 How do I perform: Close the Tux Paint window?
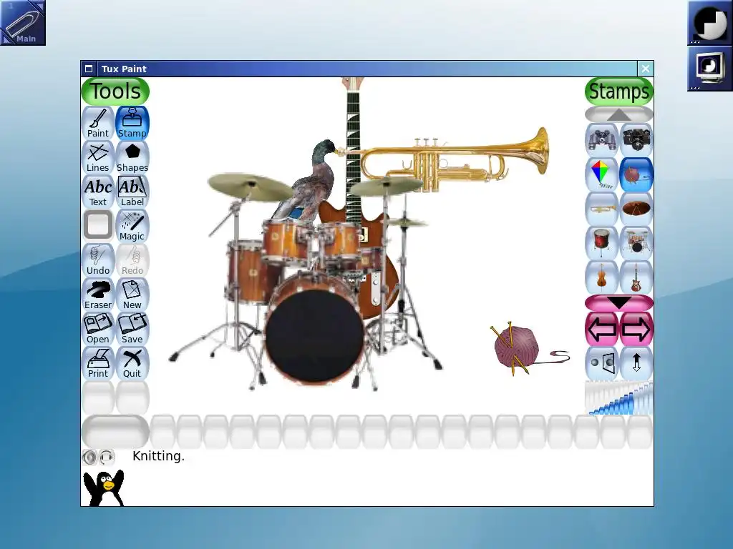(646, 69)
